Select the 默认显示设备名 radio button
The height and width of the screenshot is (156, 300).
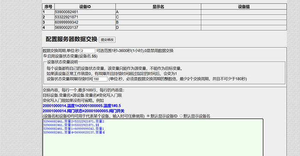click(x=181, y=116)
